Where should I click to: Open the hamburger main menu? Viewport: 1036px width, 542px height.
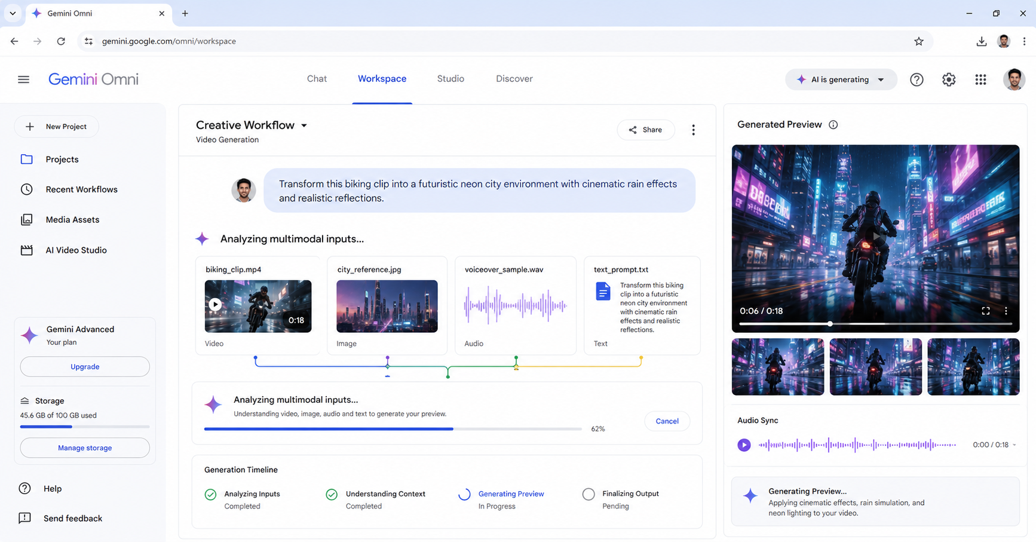(23, 79)
